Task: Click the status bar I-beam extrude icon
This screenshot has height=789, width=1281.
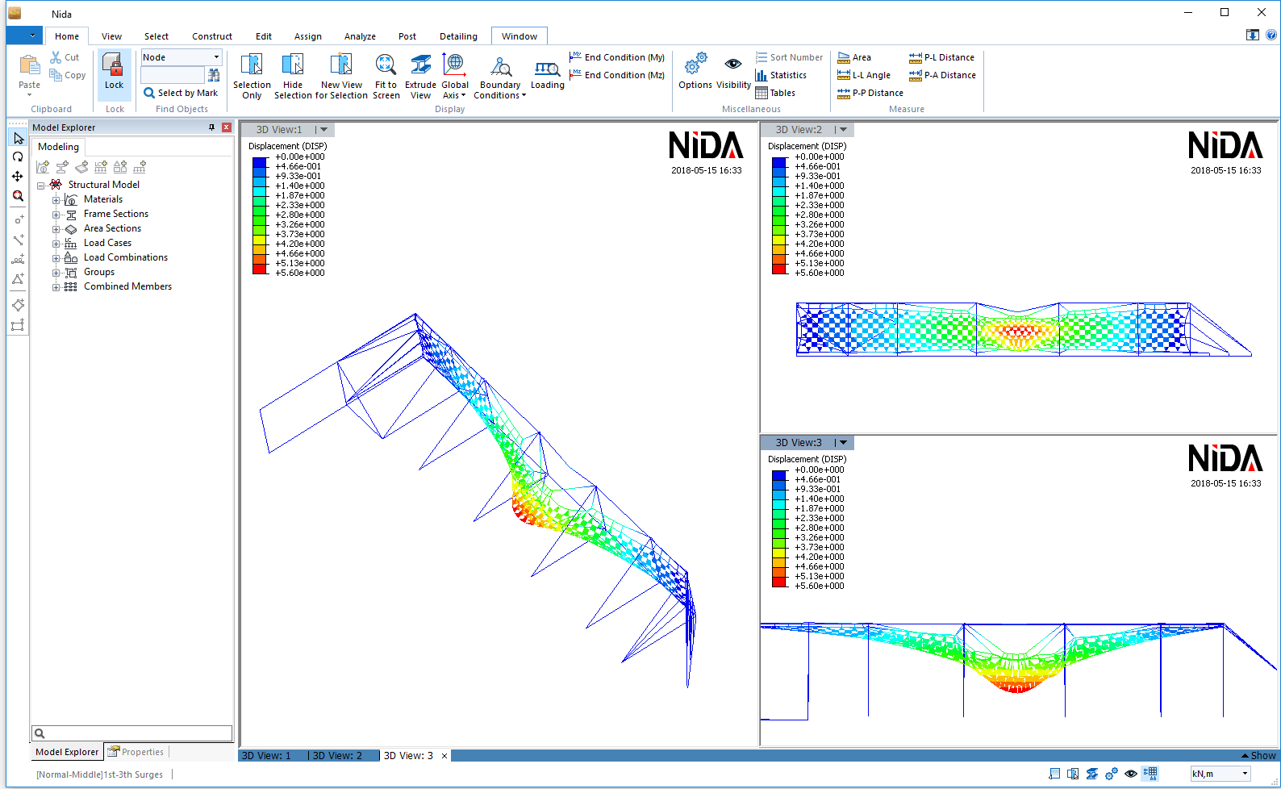Action: pyautogui.click(x=1092, y=774)
